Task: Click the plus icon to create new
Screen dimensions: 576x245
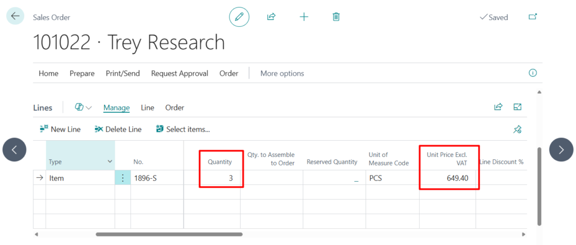Action: (x=304, y=17)
